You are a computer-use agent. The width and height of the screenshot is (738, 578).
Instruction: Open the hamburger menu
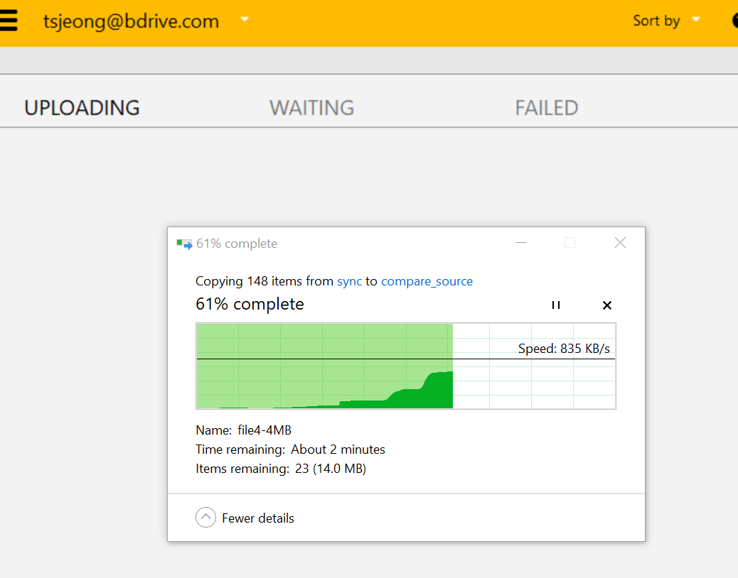(9, 21)
